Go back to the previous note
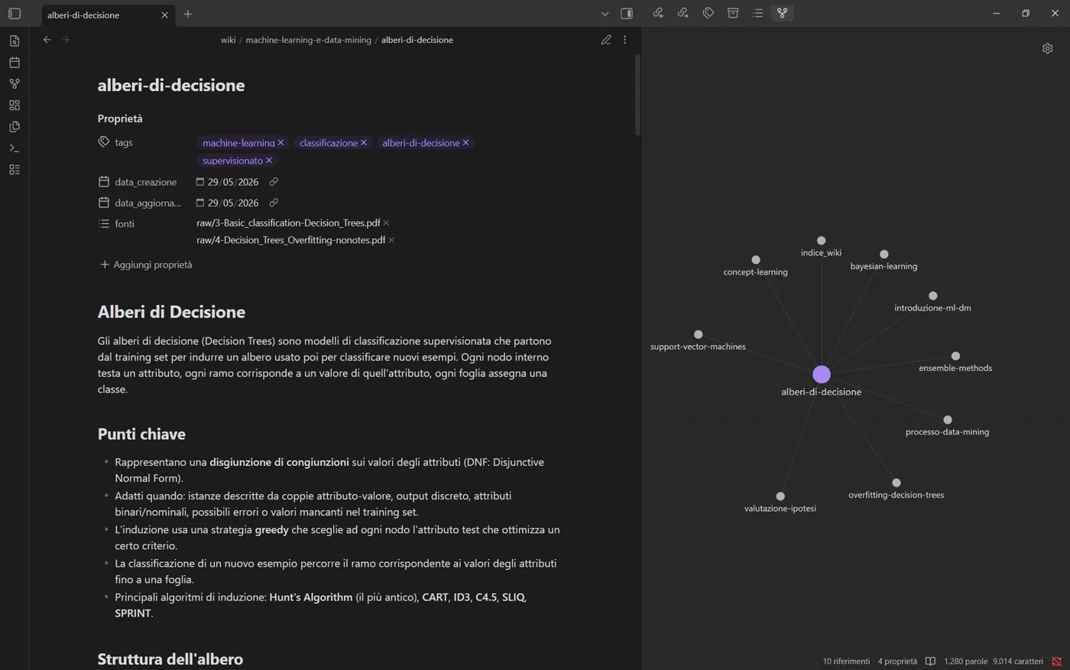Screen dimensions: 1070x670 [47, 40]
